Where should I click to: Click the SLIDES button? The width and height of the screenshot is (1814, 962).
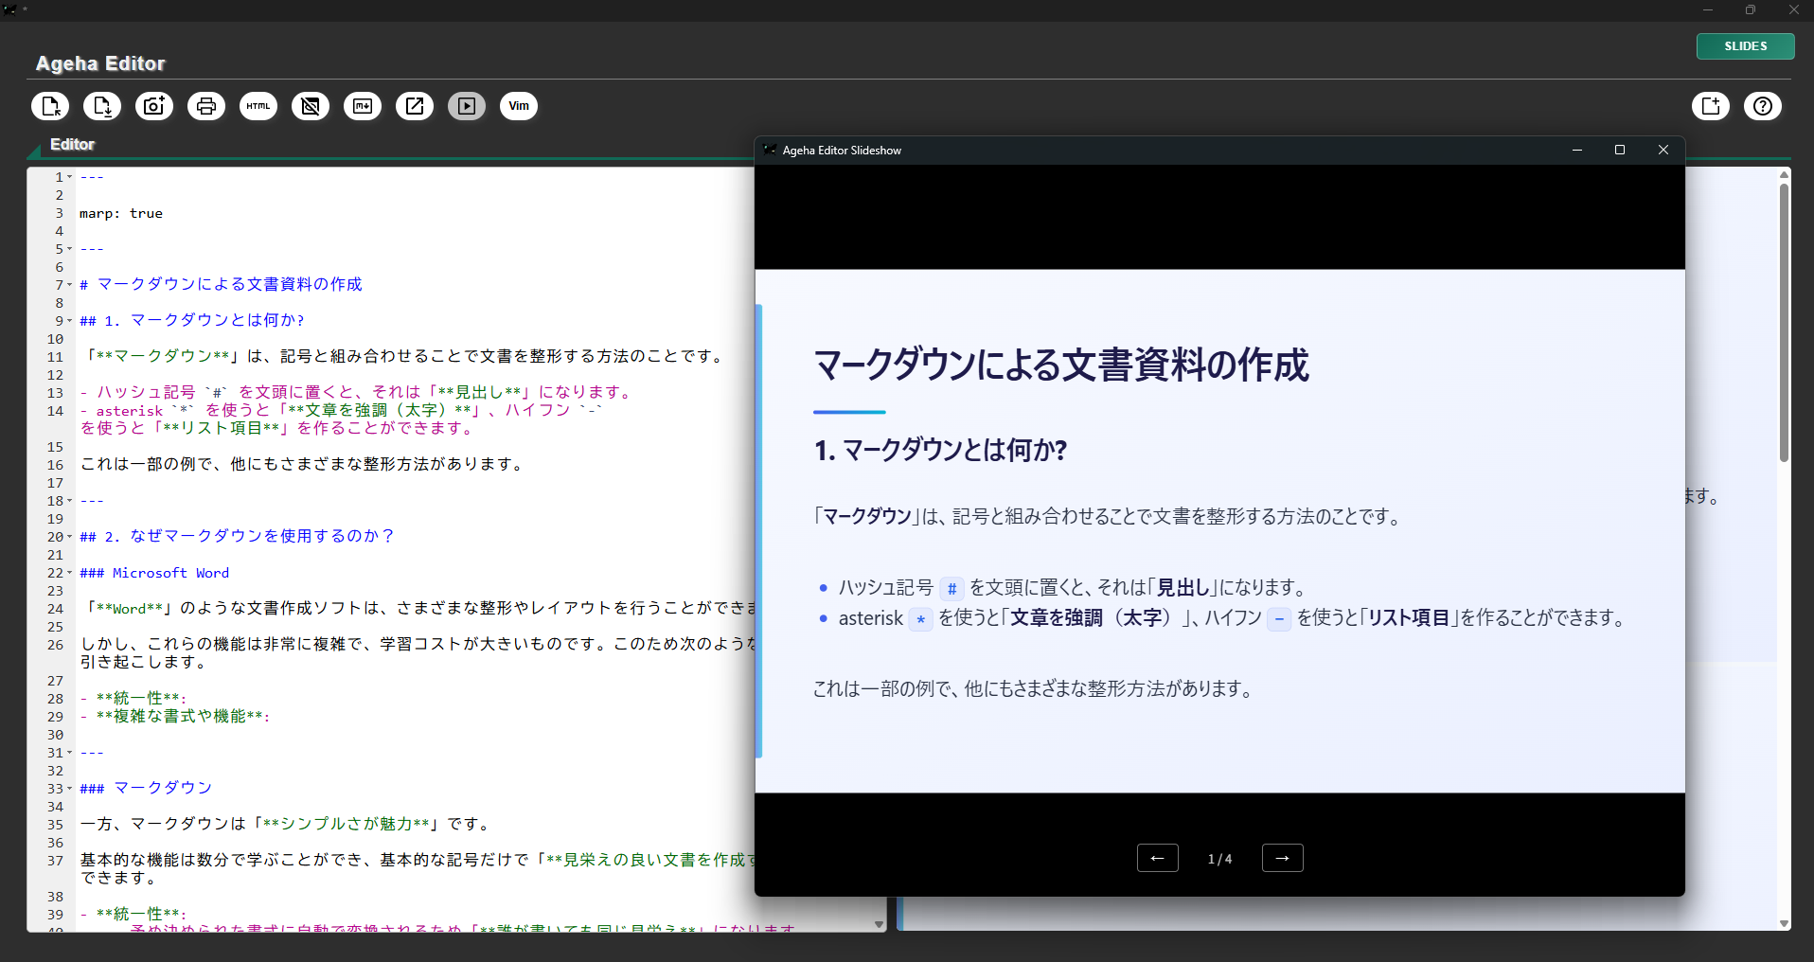[1746, 46]
